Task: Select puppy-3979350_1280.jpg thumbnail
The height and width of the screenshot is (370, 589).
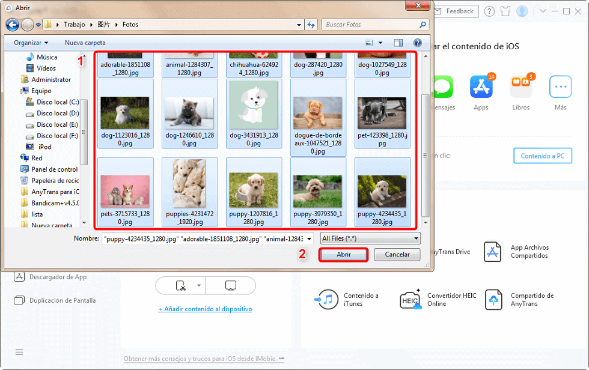Action: click(318, 192)
